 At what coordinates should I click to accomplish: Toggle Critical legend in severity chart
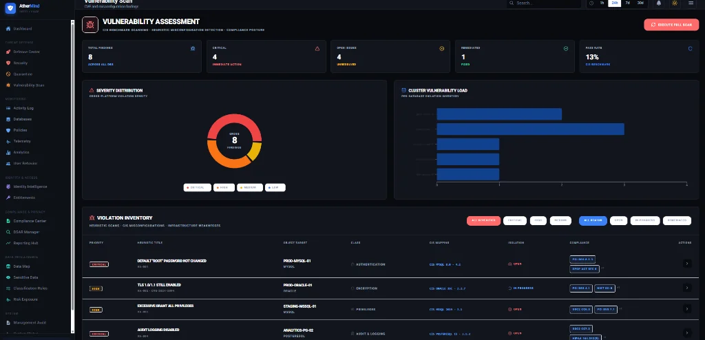pos(198,187)
